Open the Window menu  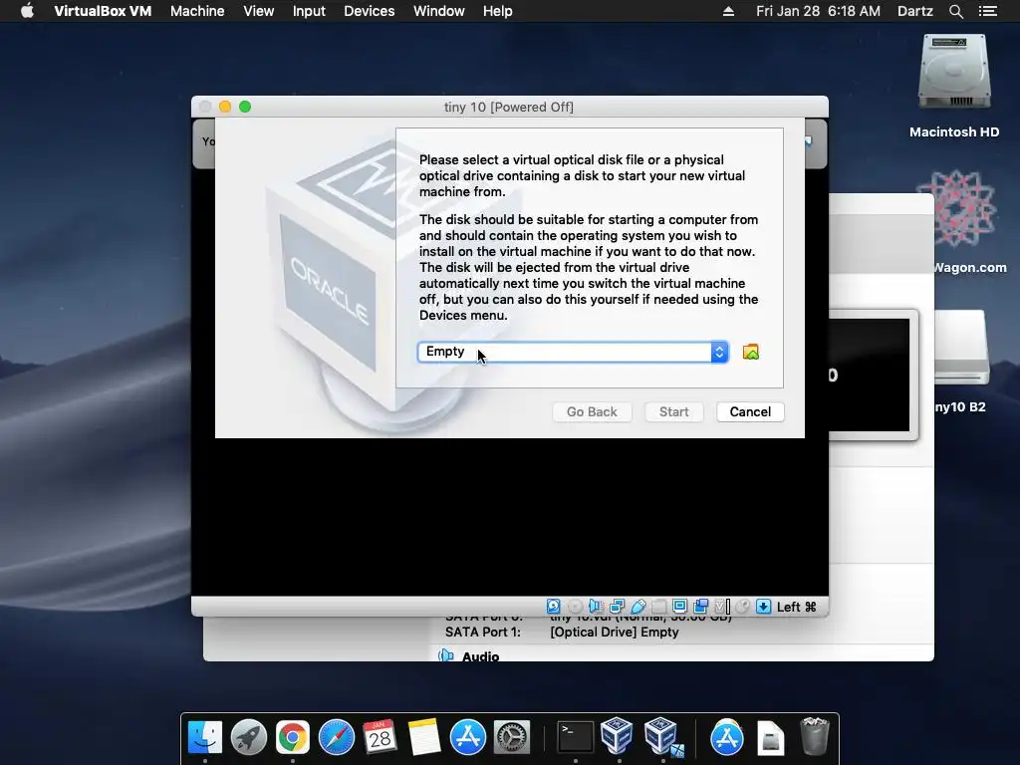439,11
